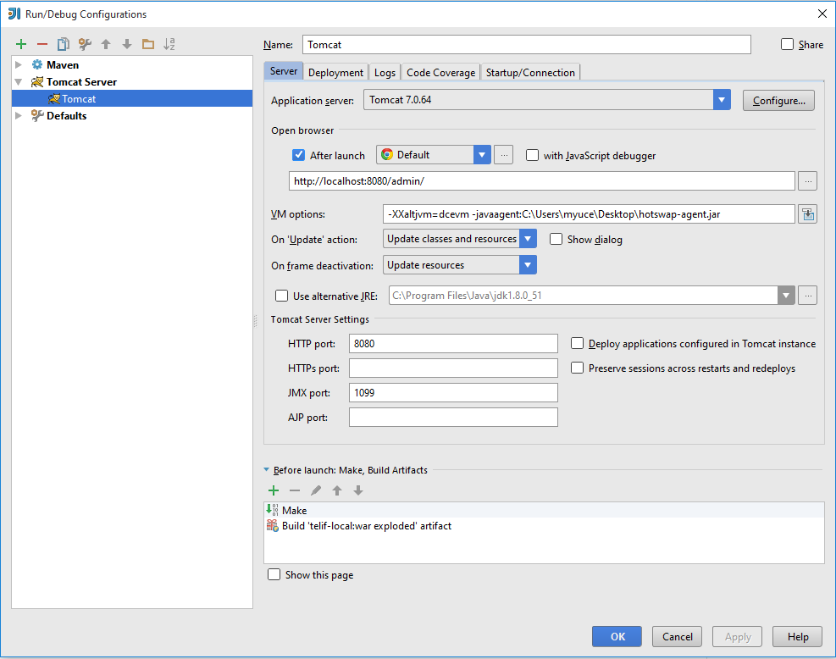Open the Code Coverage tab
Screen dimensions: 836x659
point(441,73)
